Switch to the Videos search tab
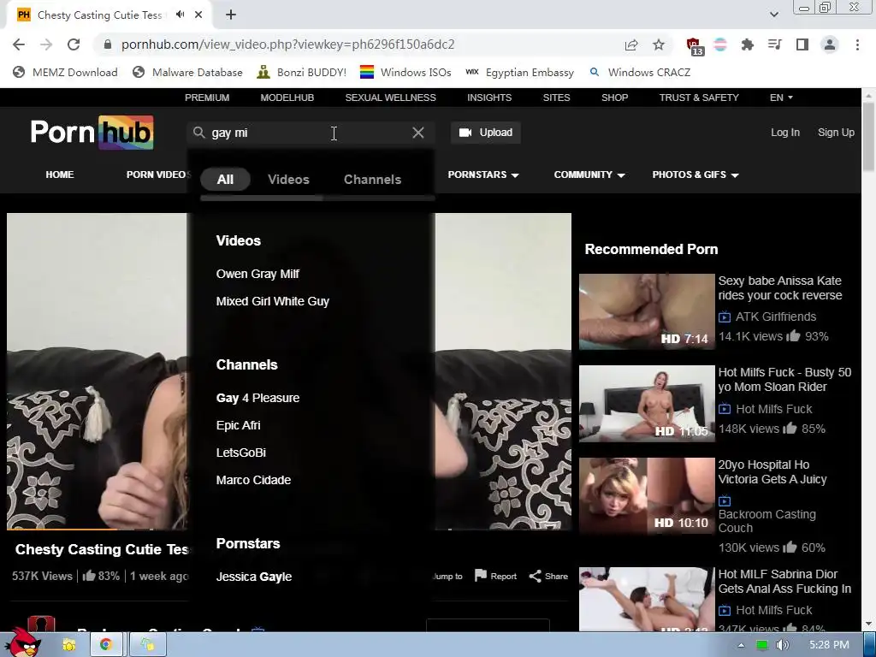The width and height of the screenshot is (876, 657). [x=288, y=180]
